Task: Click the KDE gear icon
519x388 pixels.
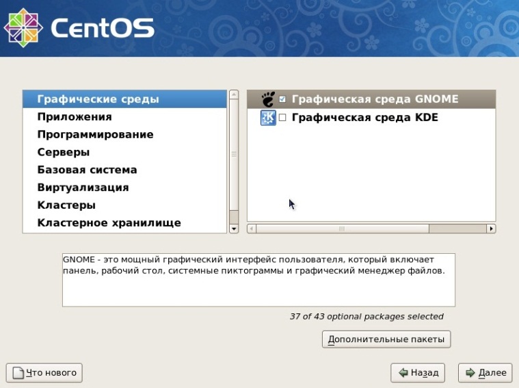Action: click(268, 118)
